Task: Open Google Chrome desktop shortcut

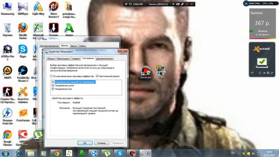Action: pos(7,138)
